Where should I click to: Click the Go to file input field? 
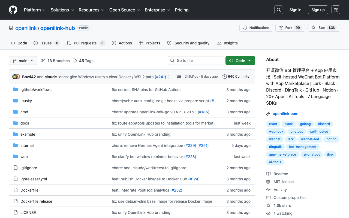pos(195,60)
